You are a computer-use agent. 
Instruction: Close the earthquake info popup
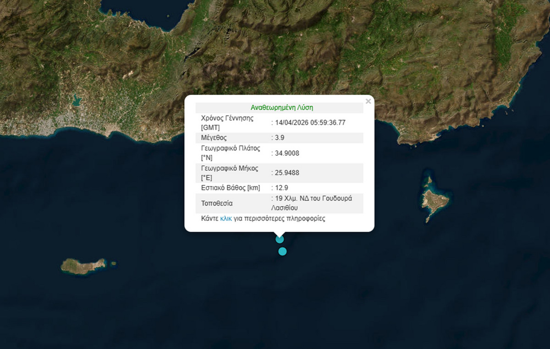[x=368, y=101]
